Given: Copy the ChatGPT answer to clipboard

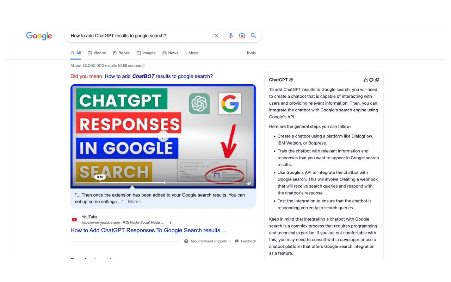Looking at the screenshot, I should click(377, 80).
